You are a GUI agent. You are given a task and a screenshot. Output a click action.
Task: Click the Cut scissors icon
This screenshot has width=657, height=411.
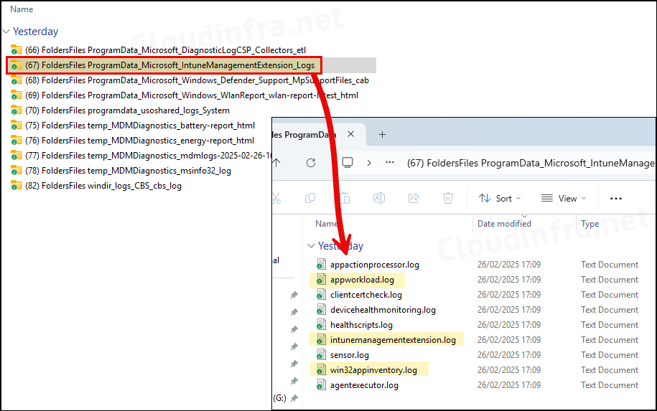pos(276,198)
